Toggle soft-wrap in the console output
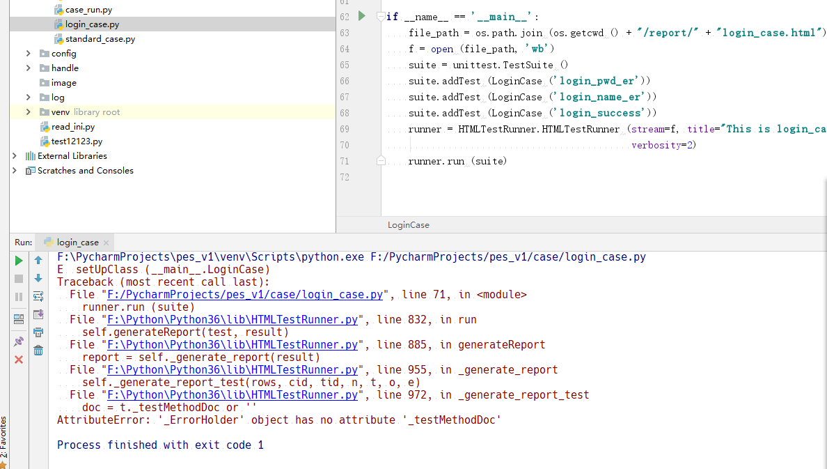Screen dimensions: 827x469 [38, 296]
